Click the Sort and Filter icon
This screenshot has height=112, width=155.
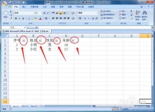138,15
